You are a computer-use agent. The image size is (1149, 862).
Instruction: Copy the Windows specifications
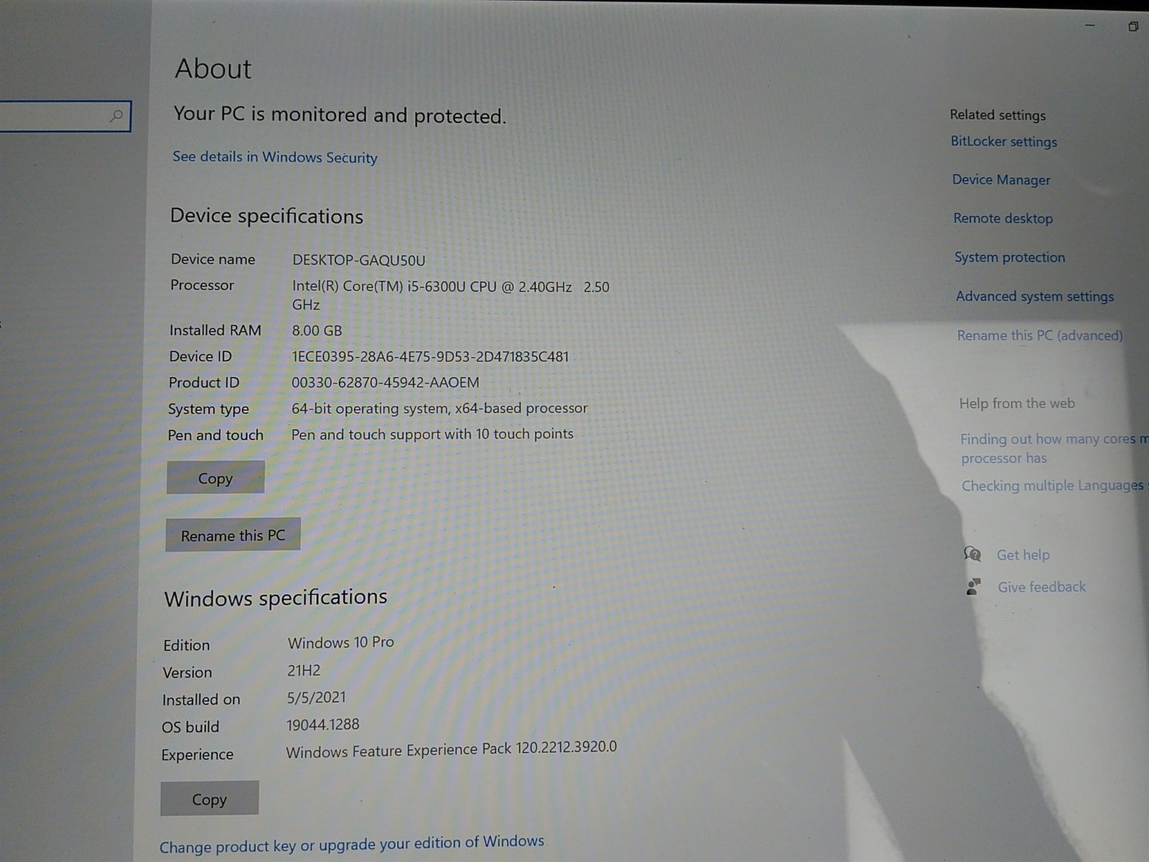point(209,799)
